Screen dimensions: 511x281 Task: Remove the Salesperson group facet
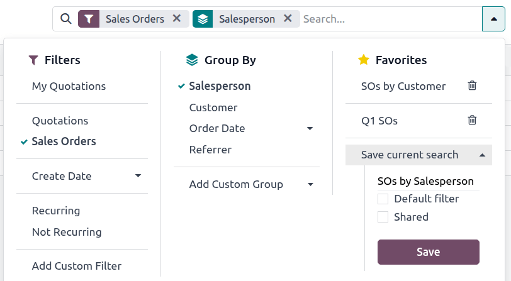click(288, 19)
